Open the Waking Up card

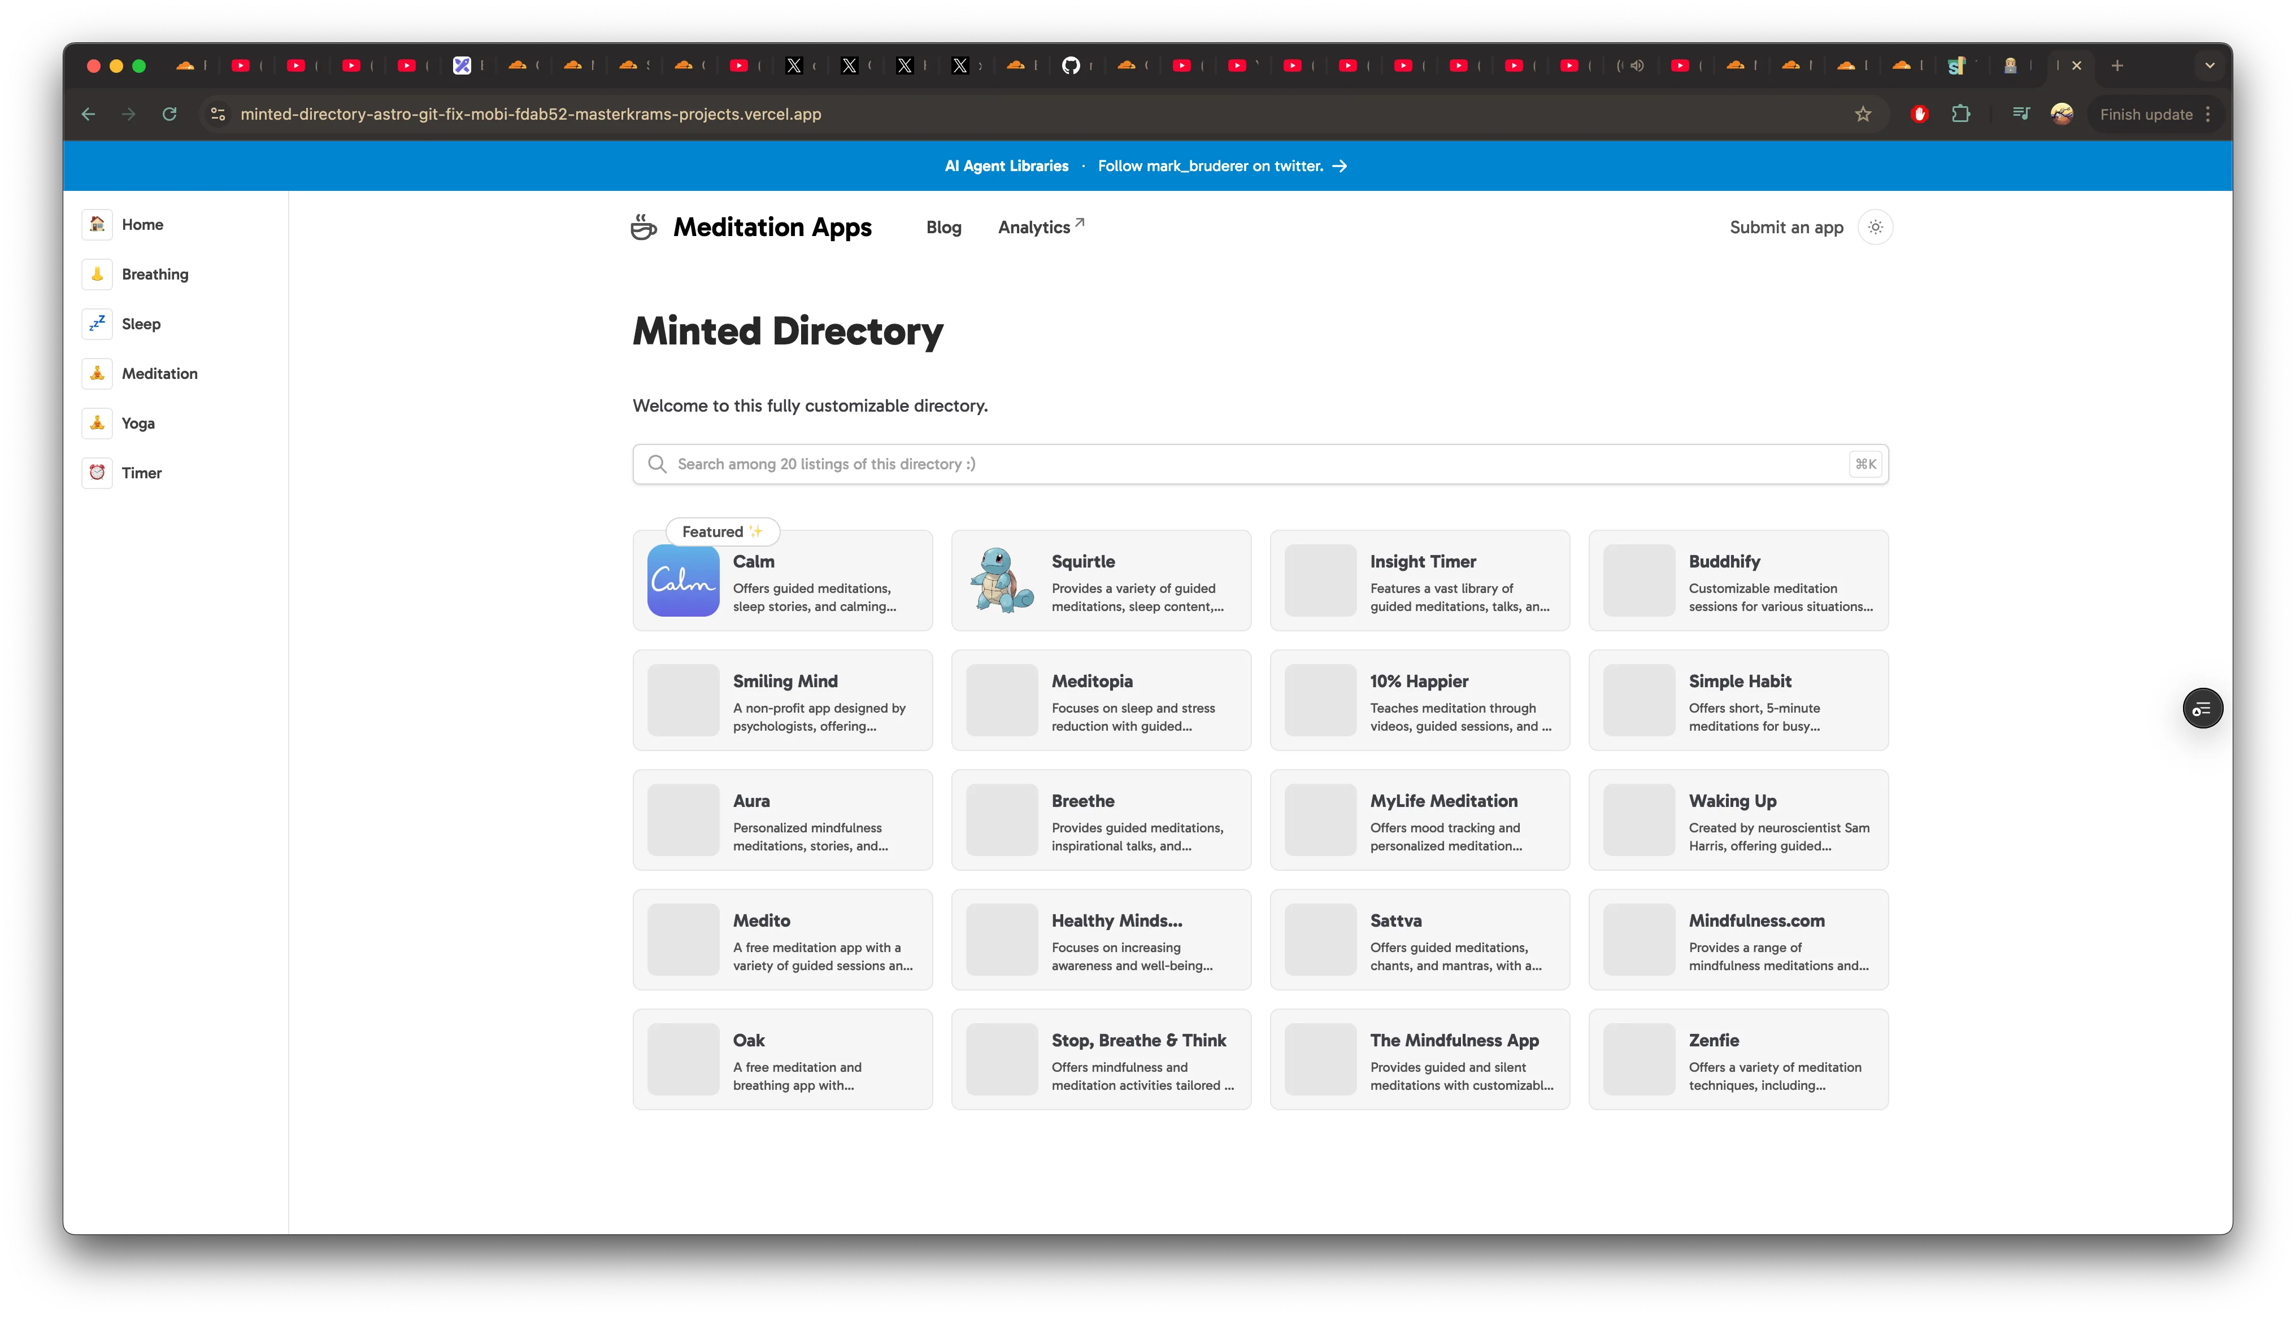(x=1738, y=820)
